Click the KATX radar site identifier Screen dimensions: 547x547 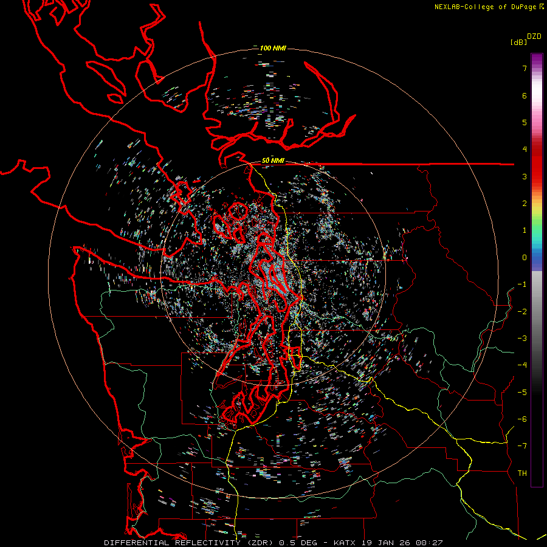coord(345,543)
